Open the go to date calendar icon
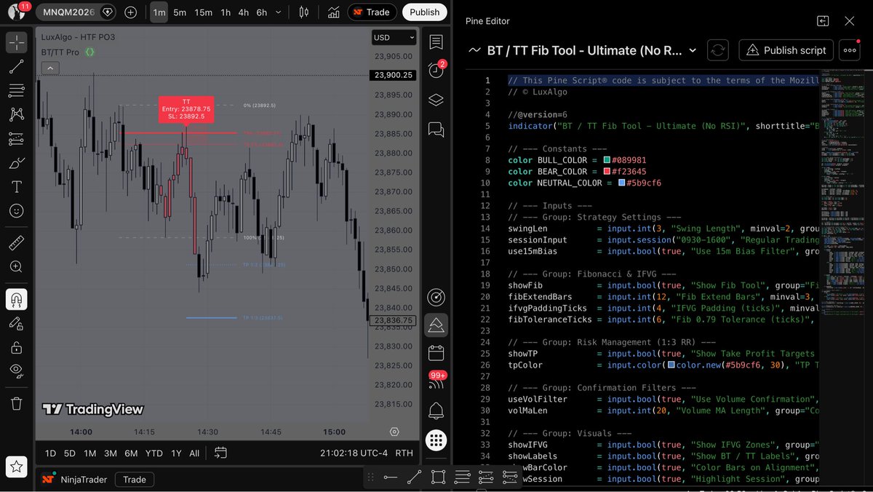873x492 pixels. coord(220,453)
